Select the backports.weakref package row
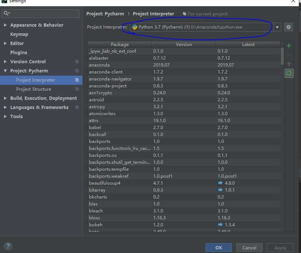Viewport: 301px width, 253px height. tap(184, 176)
